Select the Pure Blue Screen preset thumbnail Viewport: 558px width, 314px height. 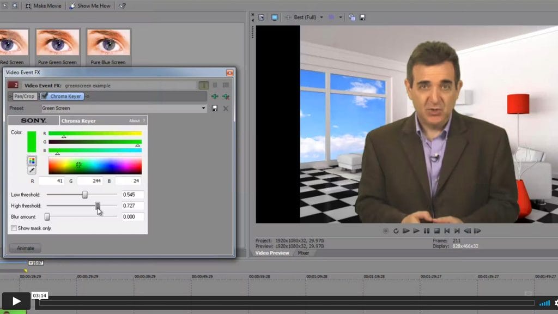pos(108,47)
